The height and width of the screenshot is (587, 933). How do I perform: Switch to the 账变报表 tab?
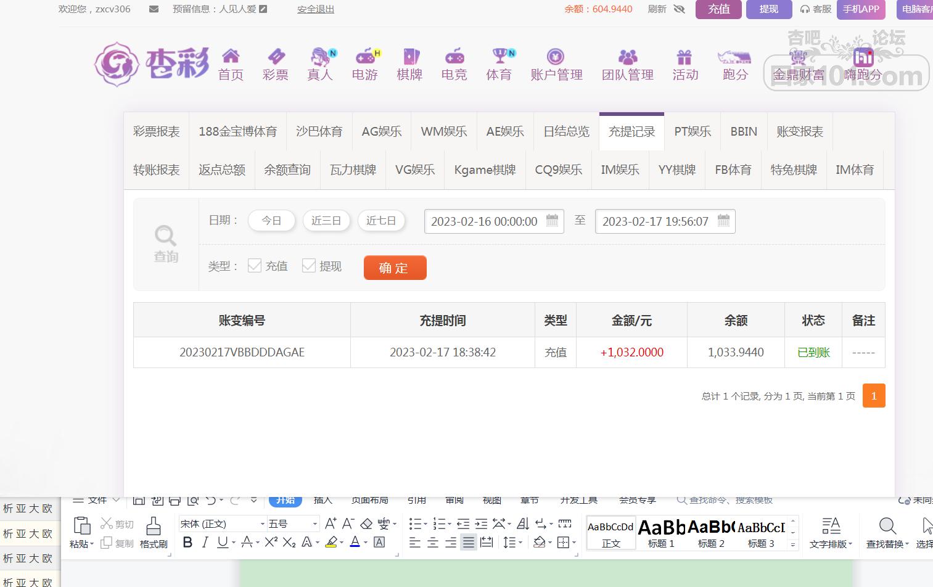click(799, 132)
